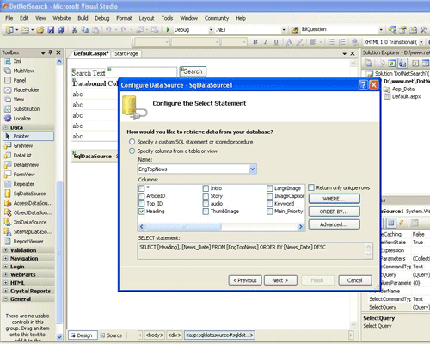Image resolution: width=430 pixels, height=344 pixels.
Task: Click the Open File folder icon
Action: tap(40, 29)
